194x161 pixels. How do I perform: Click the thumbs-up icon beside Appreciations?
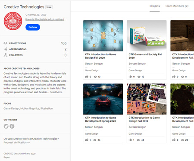tap(6, 49)
